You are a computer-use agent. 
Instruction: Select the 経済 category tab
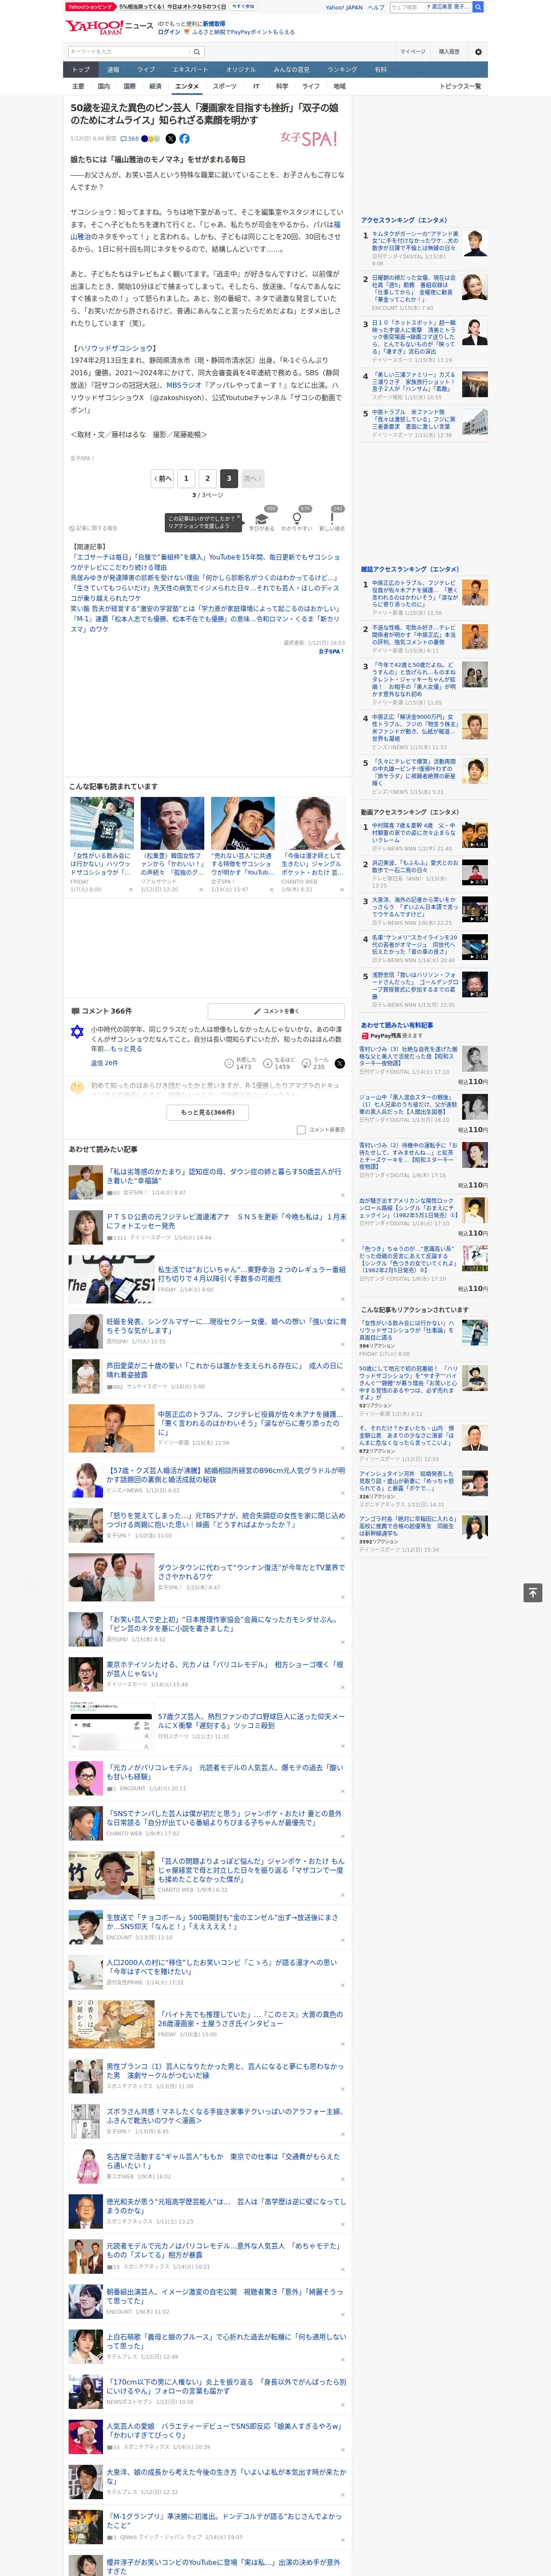click(x=155, y=86)
